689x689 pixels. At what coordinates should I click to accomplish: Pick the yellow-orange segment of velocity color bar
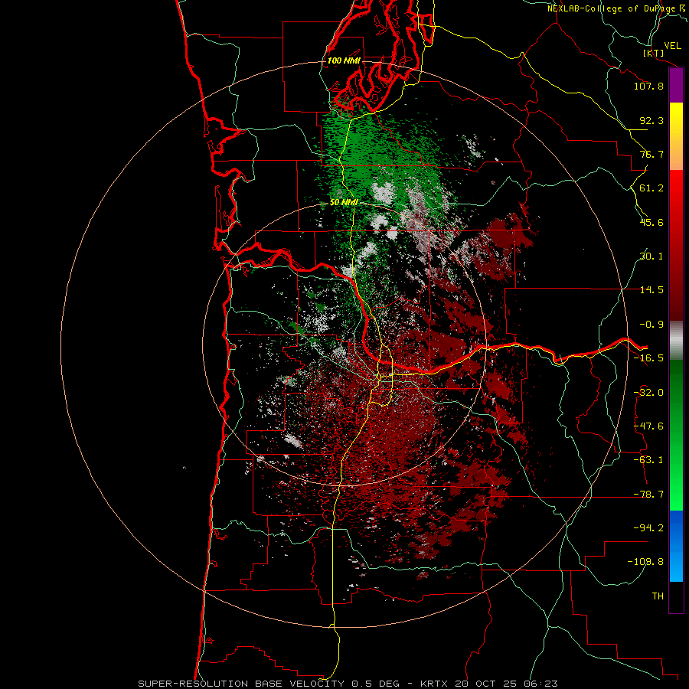[x=676, y=136]
